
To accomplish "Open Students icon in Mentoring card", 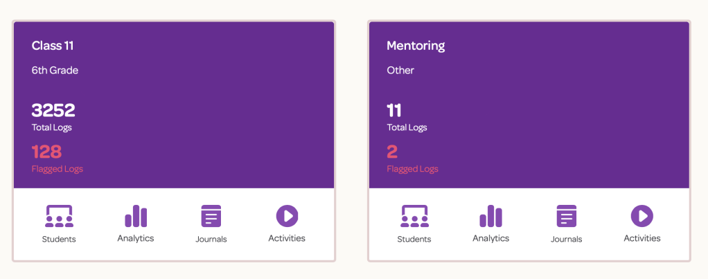I will pos(414,217).
